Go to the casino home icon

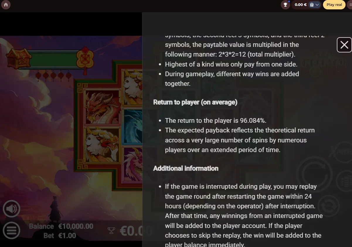6,5
